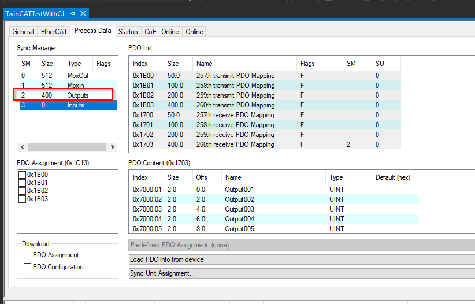Pin the TwinCATTestWithCJ document tab
Screen dimensions: 475x304
click(72, 14)
